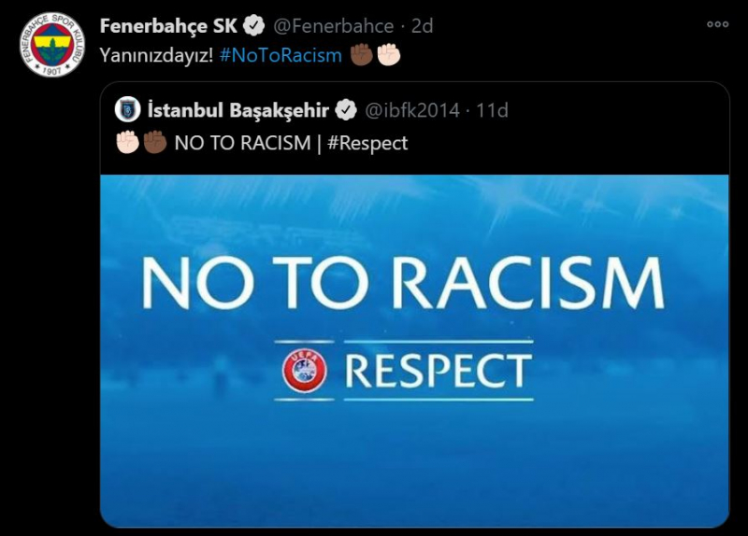Click the Fenerbahçe SK verified badge
Screen dimensions: 748x536
click(x=253, y=26)
